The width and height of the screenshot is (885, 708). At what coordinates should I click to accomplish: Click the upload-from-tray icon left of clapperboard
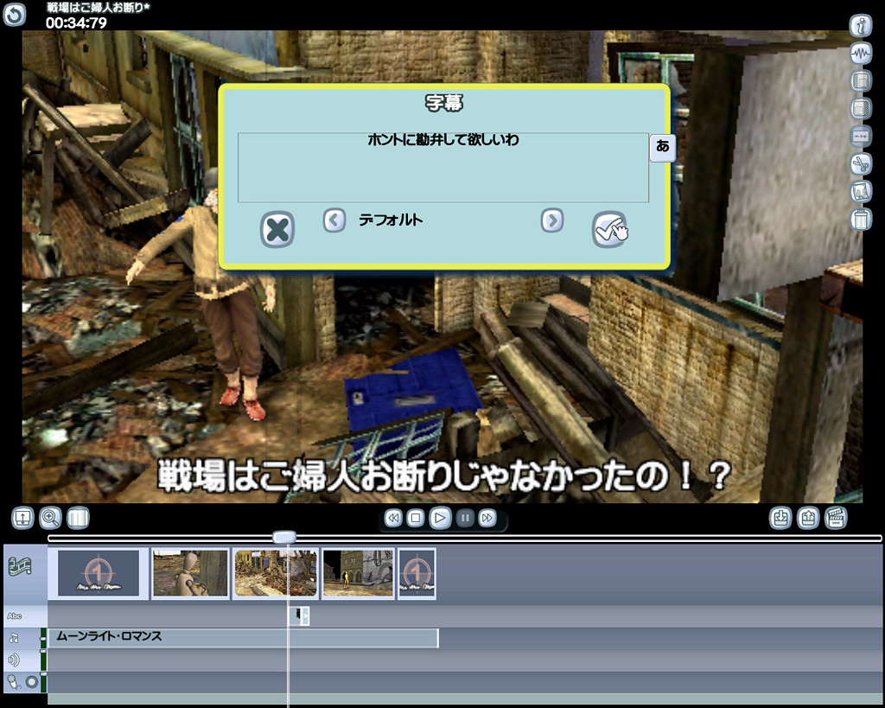pyautogui.click(x=808, y=518)
